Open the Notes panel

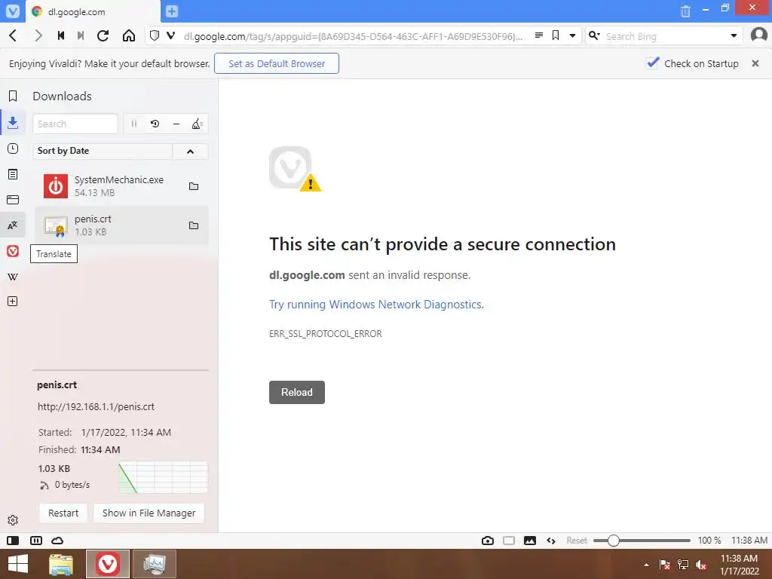[x=13, y=174]
